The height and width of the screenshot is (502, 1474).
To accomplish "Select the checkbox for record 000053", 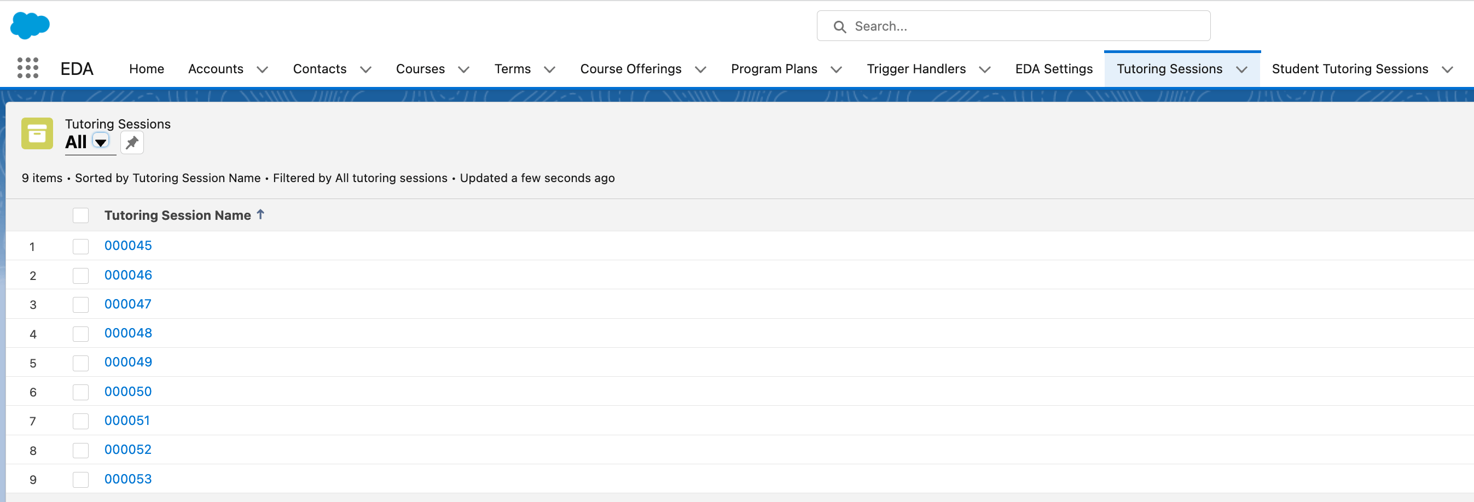I will [80, 479].
